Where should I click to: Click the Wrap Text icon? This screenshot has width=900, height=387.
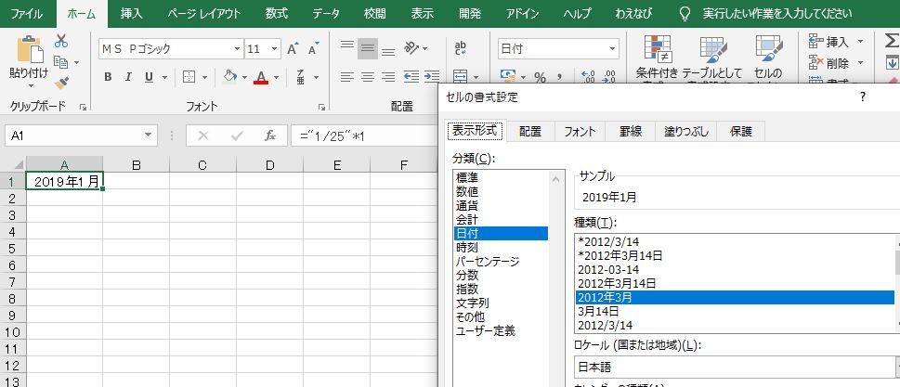pyautogui.click(x=461, y=48)
